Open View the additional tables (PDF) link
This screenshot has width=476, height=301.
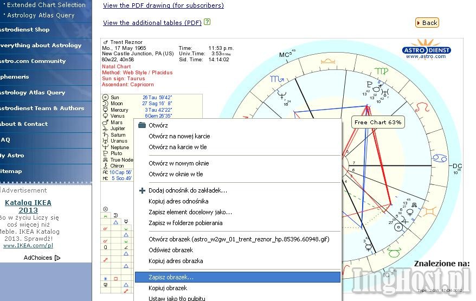pyautogui.click(x=152, y=22)
